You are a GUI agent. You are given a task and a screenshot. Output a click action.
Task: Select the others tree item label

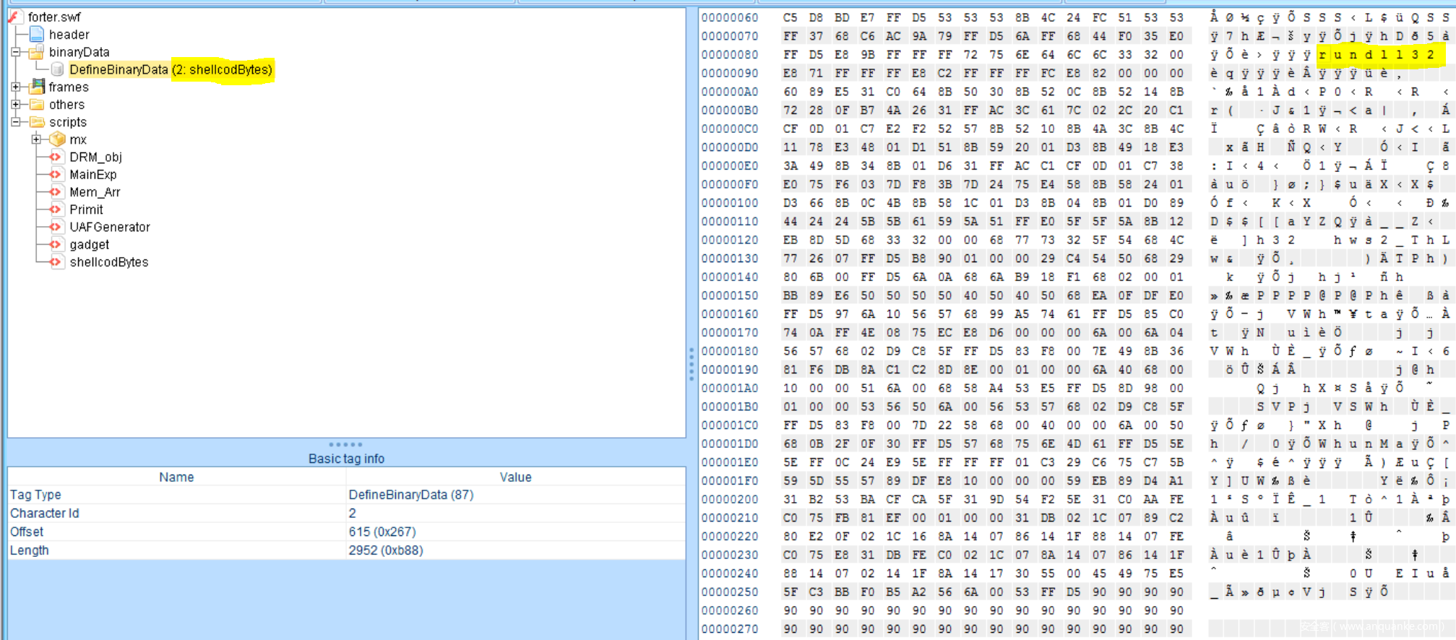click(66, 105)
